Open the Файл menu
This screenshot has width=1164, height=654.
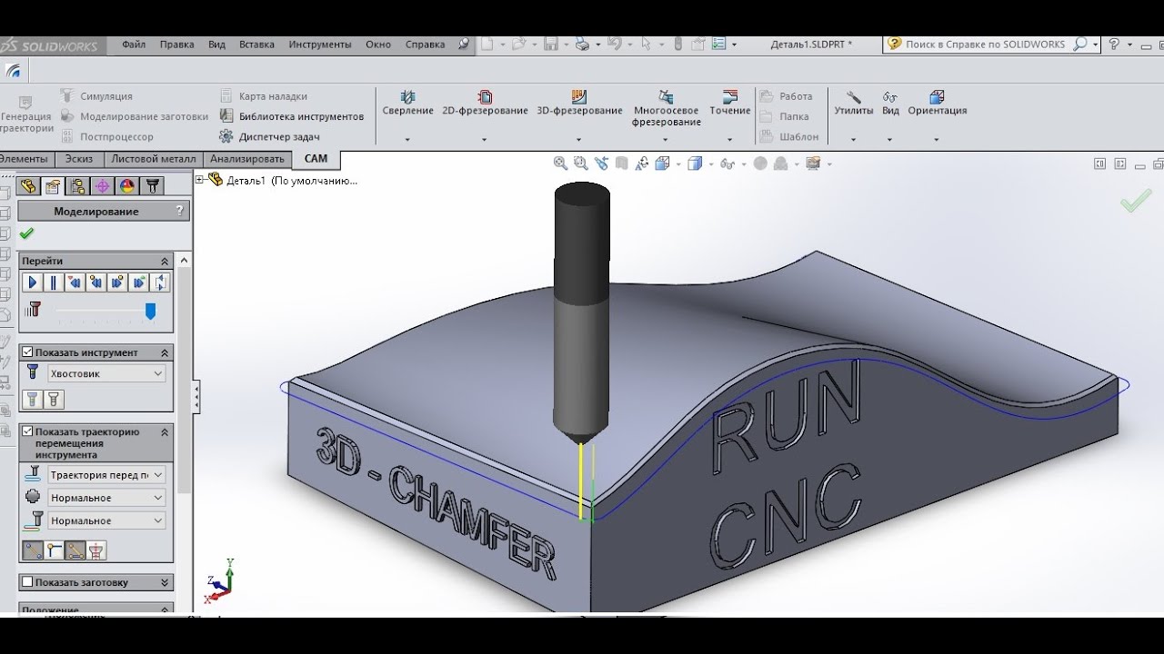point(134,45)
